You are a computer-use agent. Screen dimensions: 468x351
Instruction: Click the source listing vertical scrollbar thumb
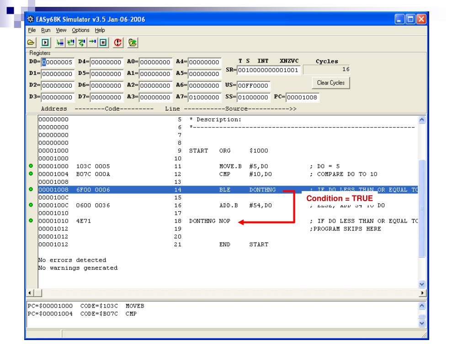pyautogui.click(x=421, y=208)
